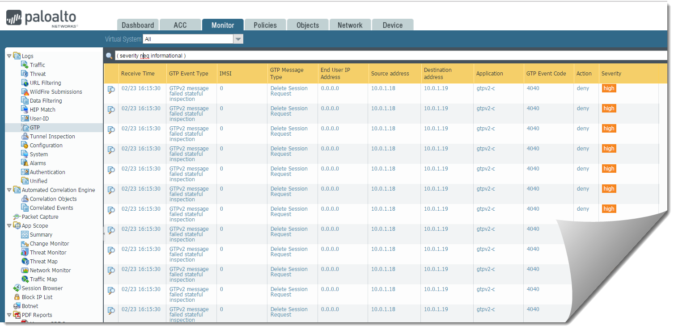Click source address 10.0.1.18 in first row
The width and height of the screenshot is (674, 329).
click(383, 88)
